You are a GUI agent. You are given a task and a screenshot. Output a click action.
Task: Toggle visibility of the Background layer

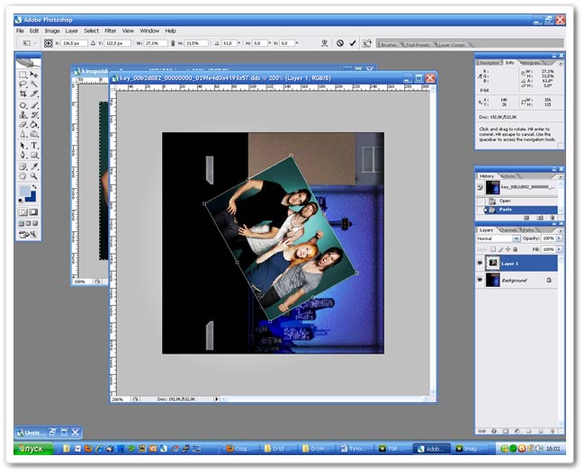coord(481,281)
